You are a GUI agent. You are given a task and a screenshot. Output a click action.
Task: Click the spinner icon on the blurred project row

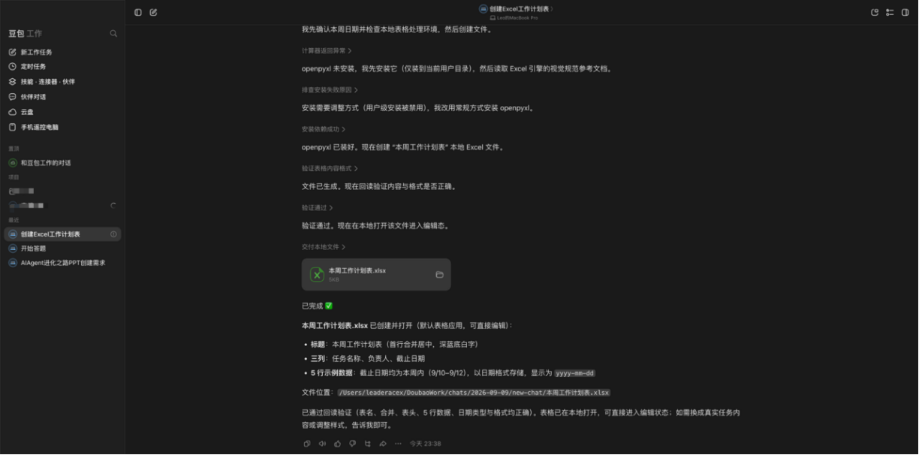pyautogui.click(x=113, y=206)
